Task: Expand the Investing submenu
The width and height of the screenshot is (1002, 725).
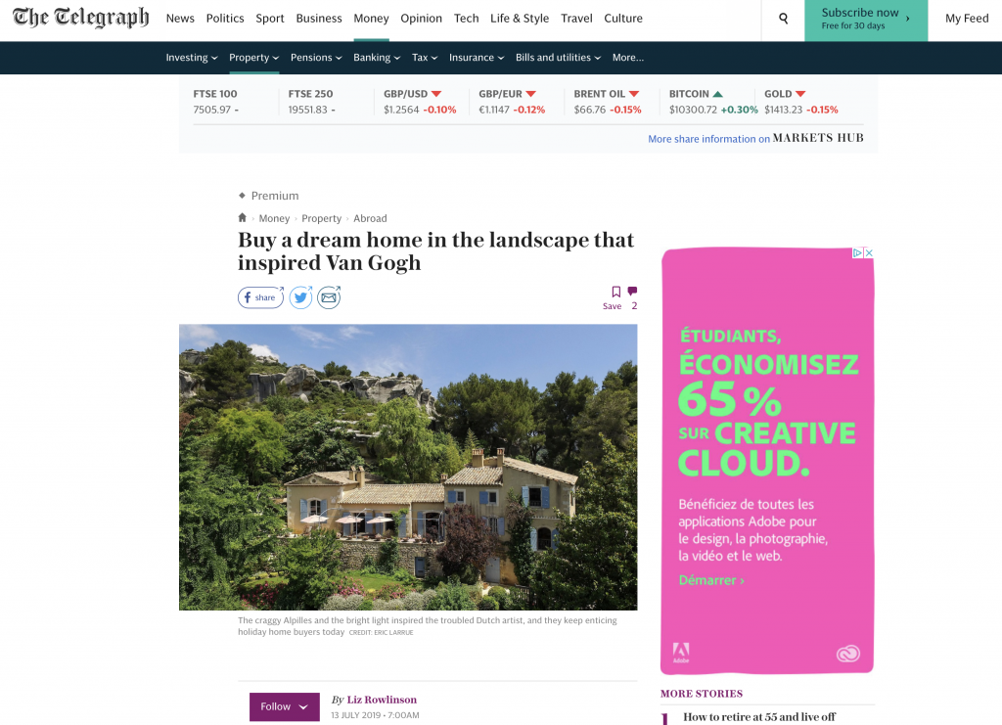Action: click(192, 58)
